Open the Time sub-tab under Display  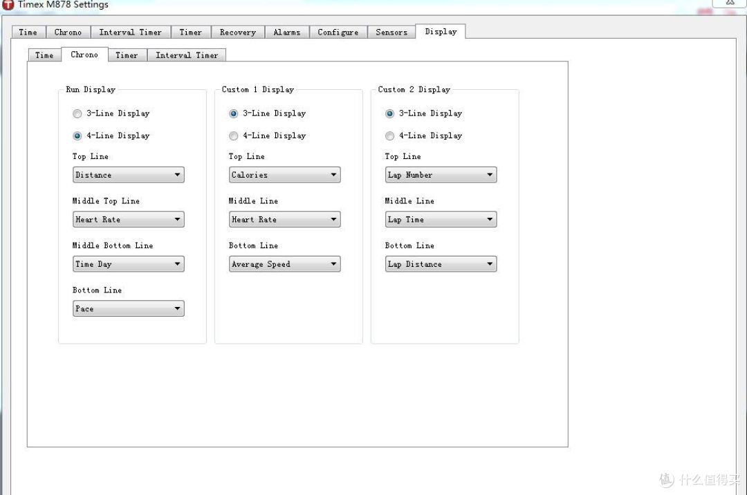[x=44, y=55]
